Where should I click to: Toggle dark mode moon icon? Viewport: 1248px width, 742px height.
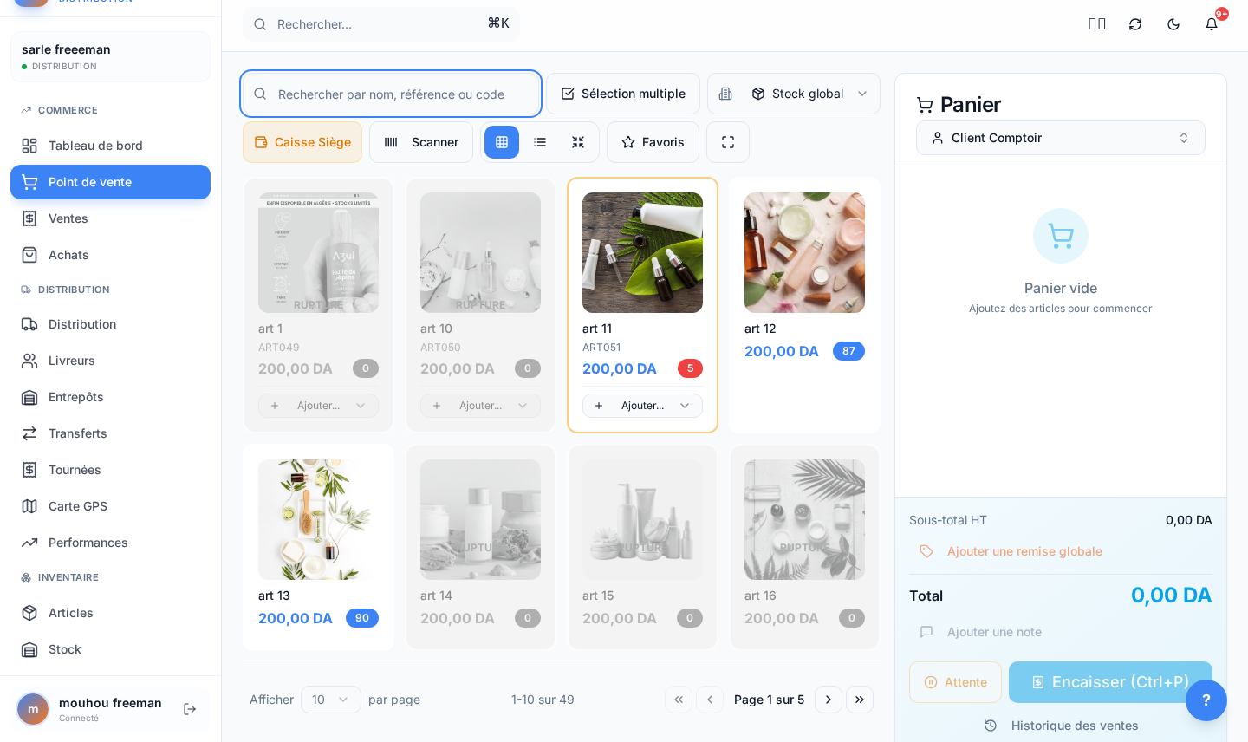1173,24
